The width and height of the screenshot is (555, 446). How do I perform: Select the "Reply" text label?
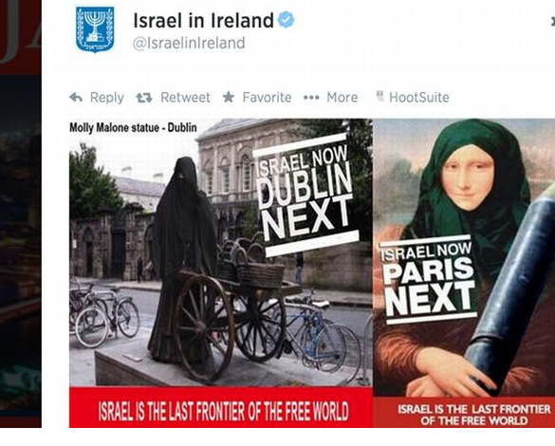(x=107, y=98)
